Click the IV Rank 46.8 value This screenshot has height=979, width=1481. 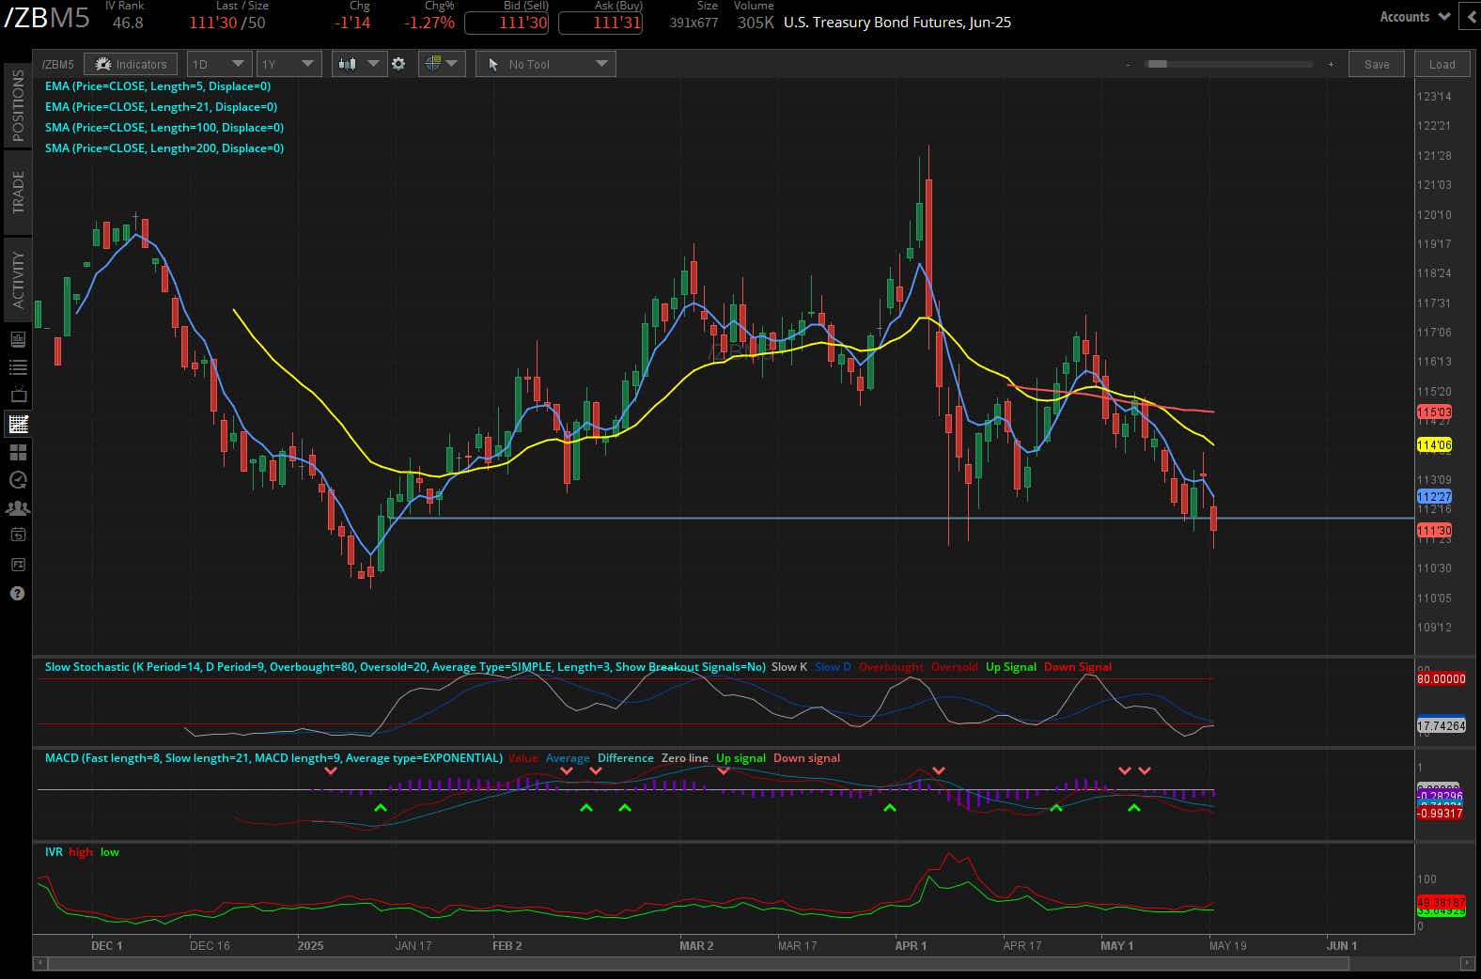pyautogui.click(x=128, y=23)
